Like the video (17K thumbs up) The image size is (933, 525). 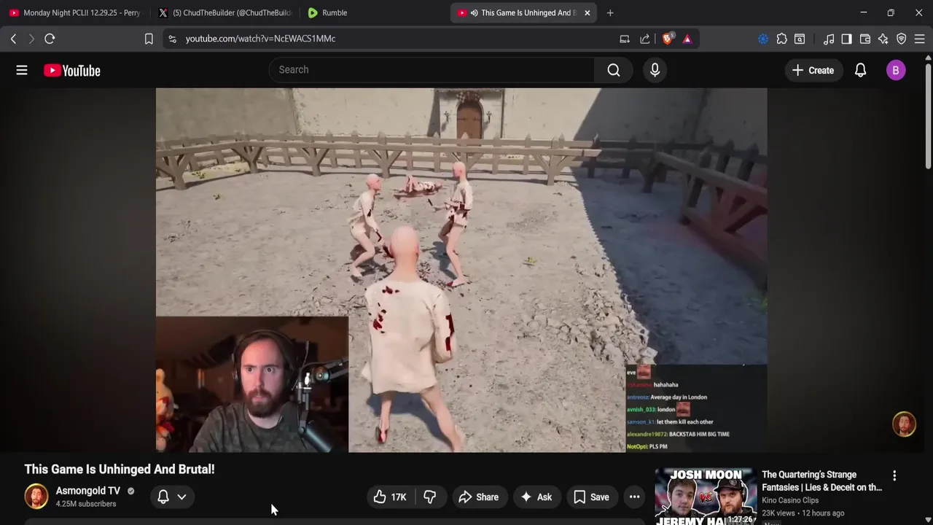pyautogui.click(x=390, y=497)
